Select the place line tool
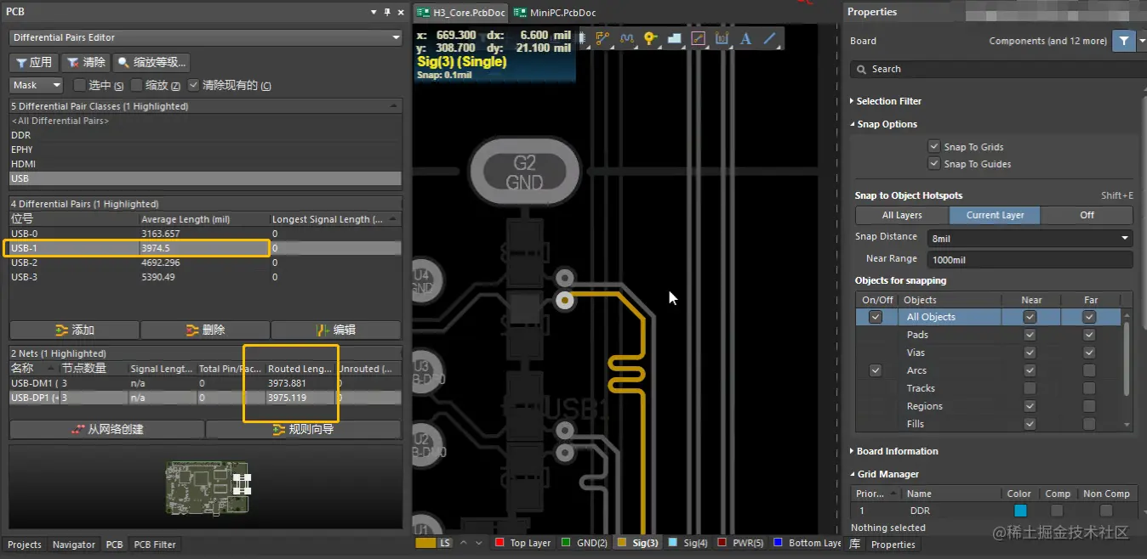 (x=769, y=38)
